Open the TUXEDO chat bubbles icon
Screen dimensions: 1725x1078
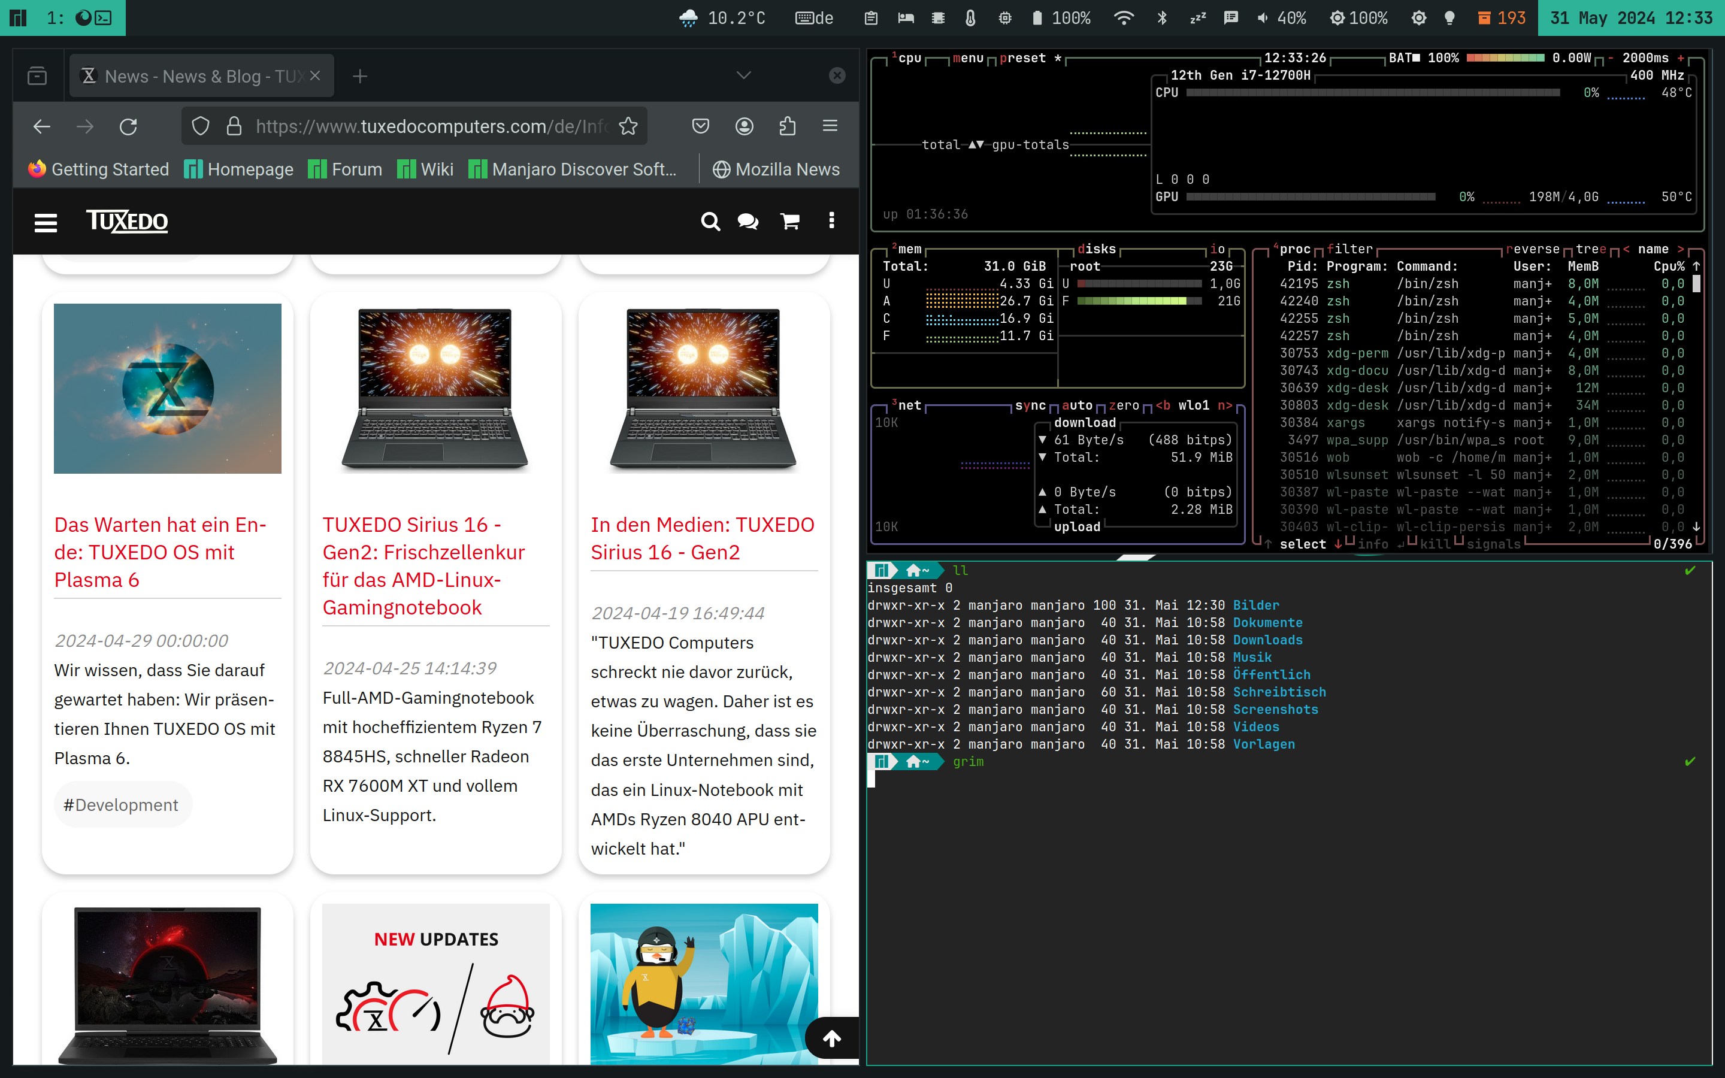click(747, 222)
